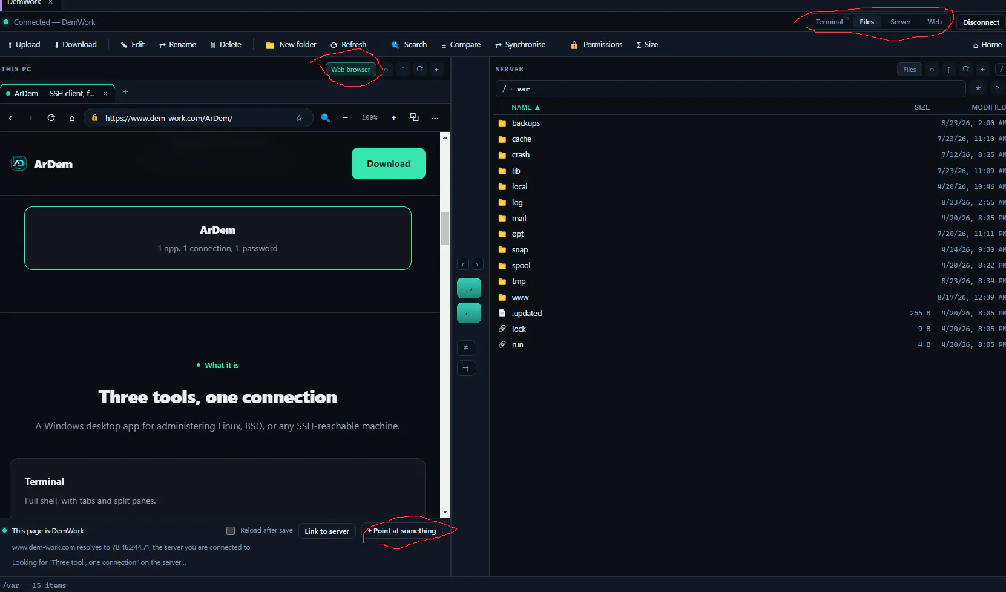The width and height of the screenshot is (1006, 592).
Task: Open a new browser tab with the plus
Action: 125,92
